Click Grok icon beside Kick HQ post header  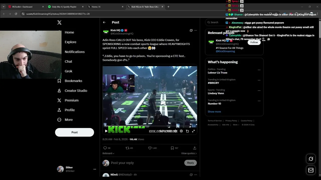pyautogui.click(x=191, y=30)
